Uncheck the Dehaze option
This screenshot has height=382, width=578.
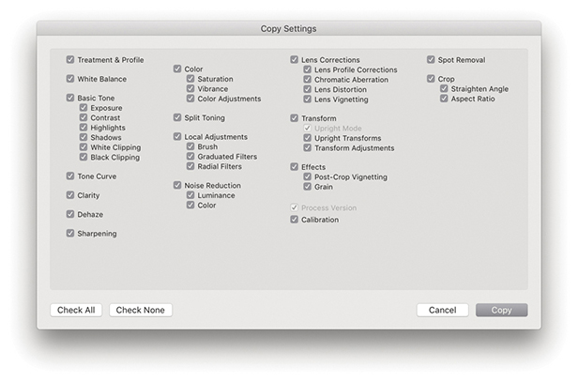(x=70, y=215)
